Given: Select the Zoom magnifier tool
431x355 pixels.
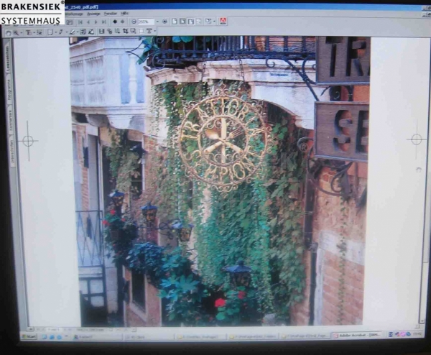Looking at the screenshot, I should click(x=16, y=33).
